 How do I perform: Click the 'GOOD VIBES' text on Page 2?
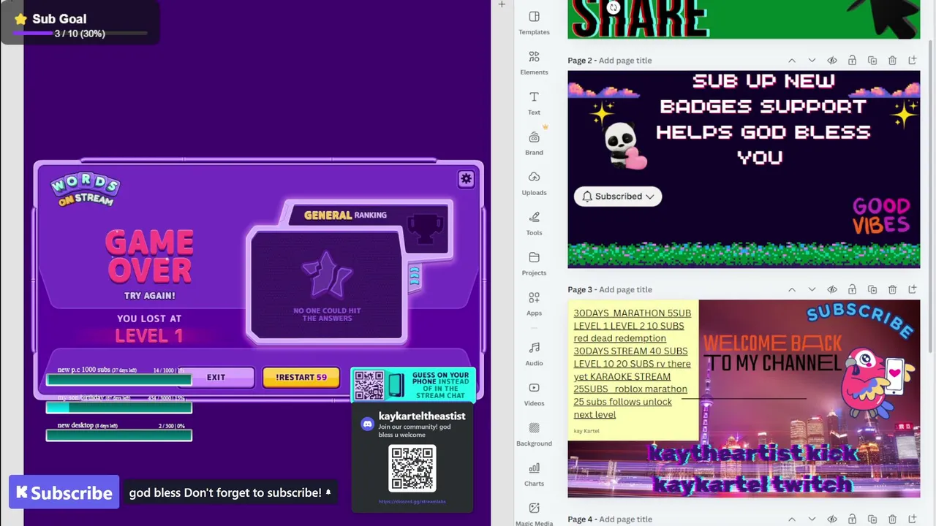881,216
